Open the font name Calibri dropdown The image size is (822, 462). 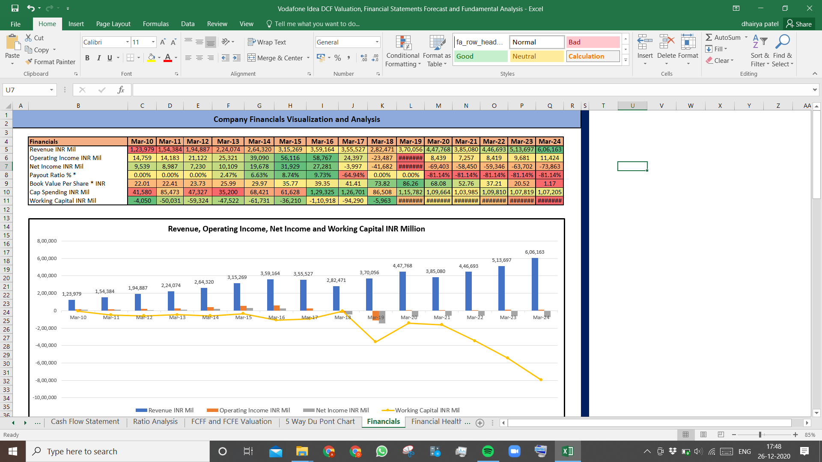point(128,42)
